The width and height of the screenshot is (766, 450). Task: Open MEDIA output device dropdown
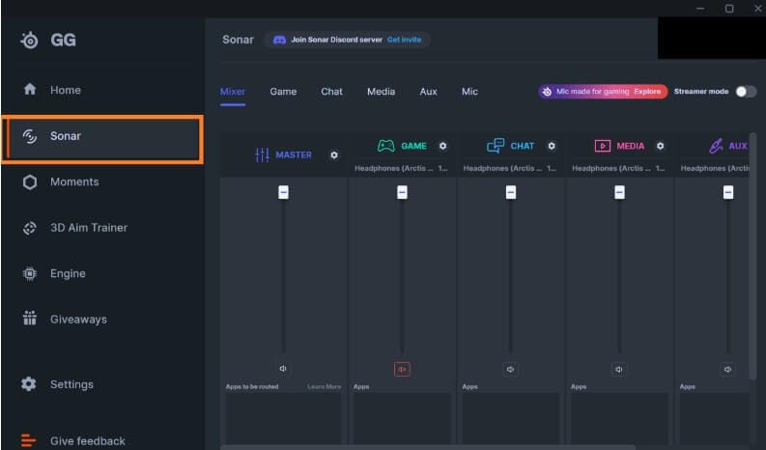(618, 169)
